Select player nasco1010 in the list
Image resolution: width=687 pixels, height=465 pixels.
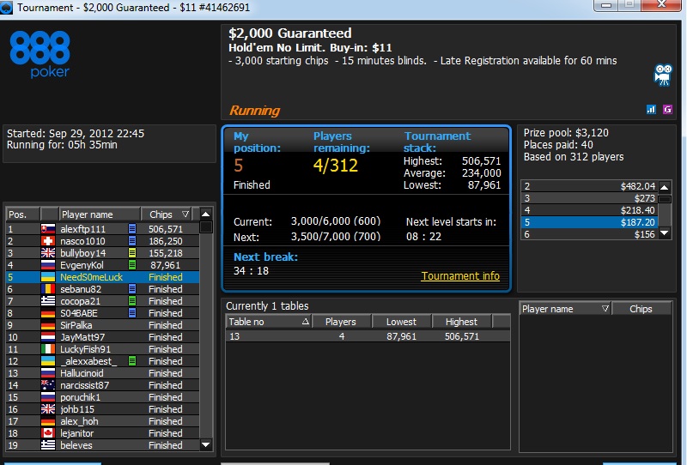[x=102, y=241]
